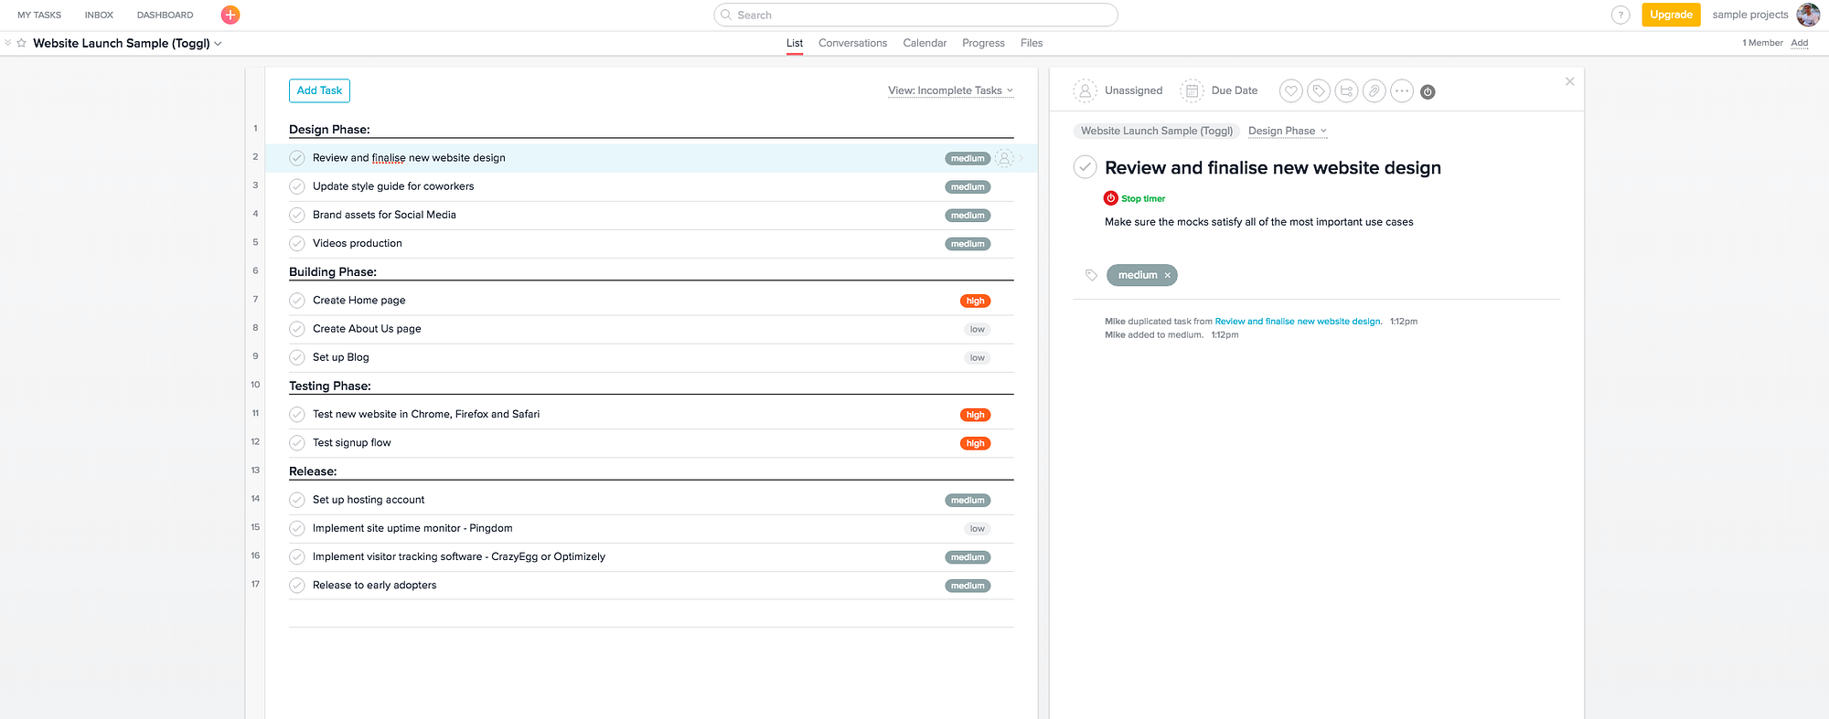Viewport: 1829px width, 719px height.
Task: View the Progress tab
Action: [983, 43]
